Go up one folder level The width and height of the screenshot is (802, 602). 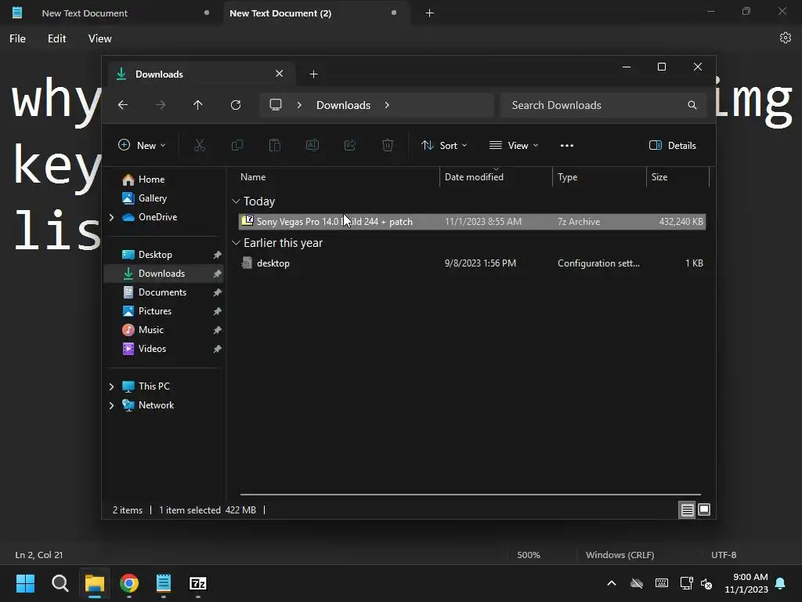(x=198, y=105)
